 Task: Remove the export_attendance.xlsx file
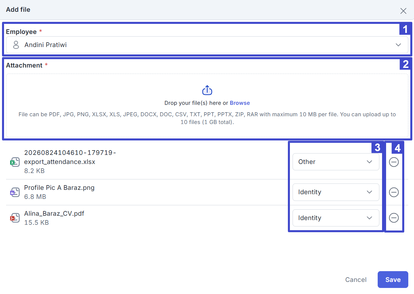tap(394, 162)
